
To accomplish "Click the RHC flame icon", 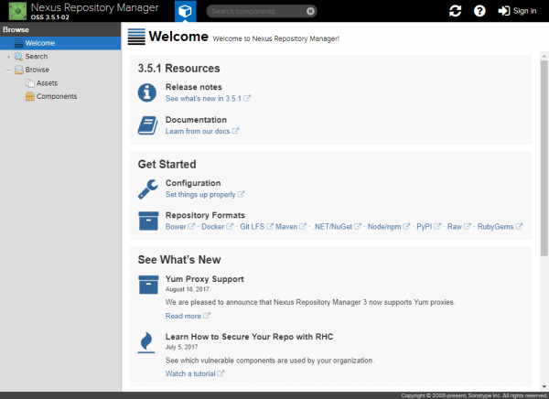I will coord(146,342).
